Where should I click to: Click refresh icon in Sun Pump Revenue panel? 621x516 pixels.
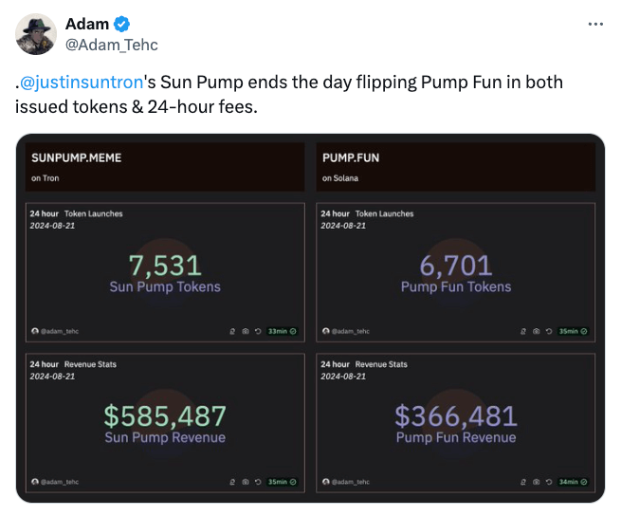256,483
